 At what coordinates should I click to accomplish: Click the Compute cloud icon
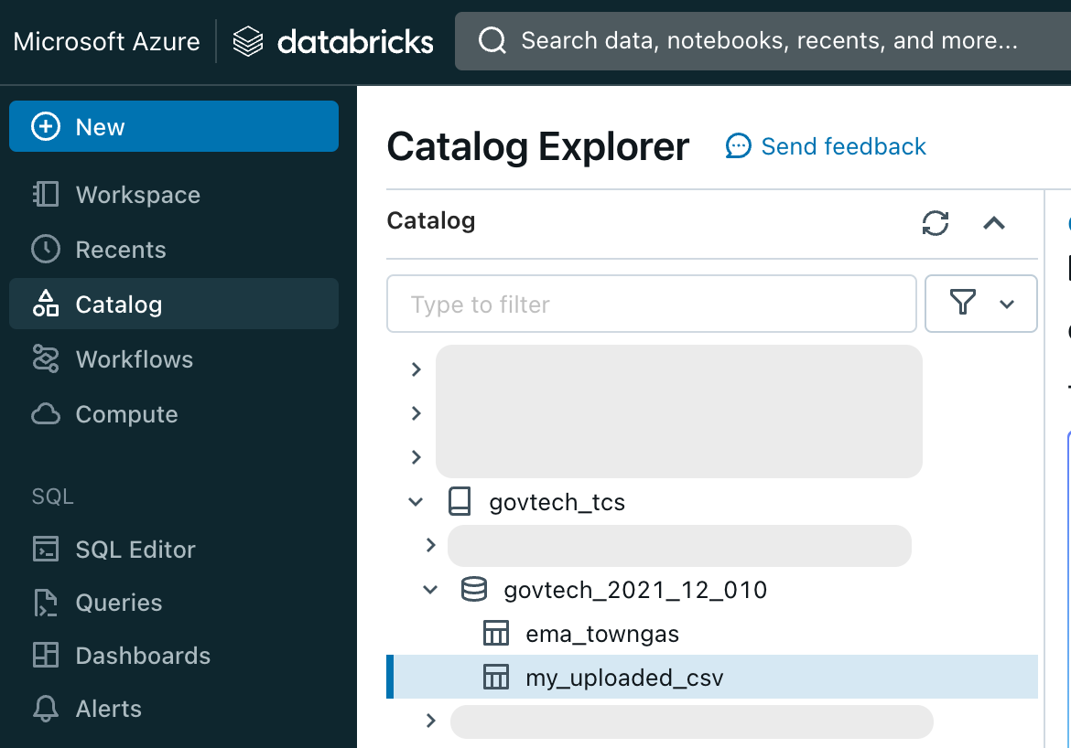(46, 413)
